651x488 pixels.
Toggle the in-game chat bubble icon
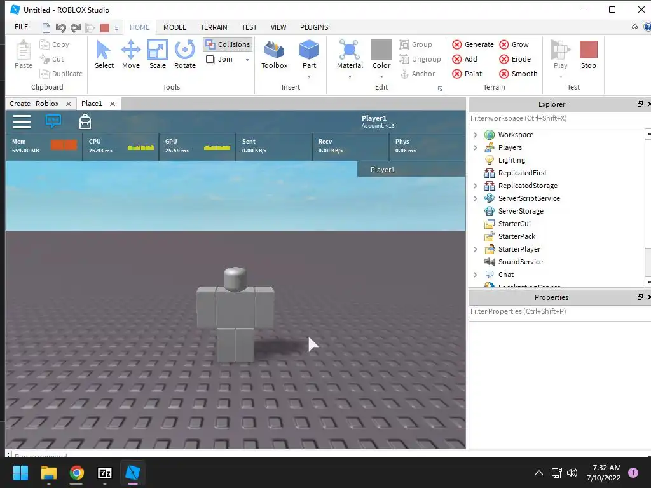[x=53, y=121]
